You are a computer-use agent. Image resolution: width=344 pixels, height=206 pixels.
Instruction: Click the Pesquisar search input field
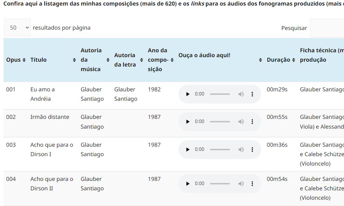327,28
